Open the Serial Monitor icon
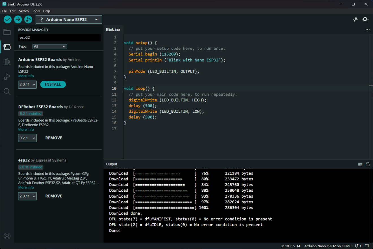The width and height of the screenshot is (373, 249). (366, 19)
